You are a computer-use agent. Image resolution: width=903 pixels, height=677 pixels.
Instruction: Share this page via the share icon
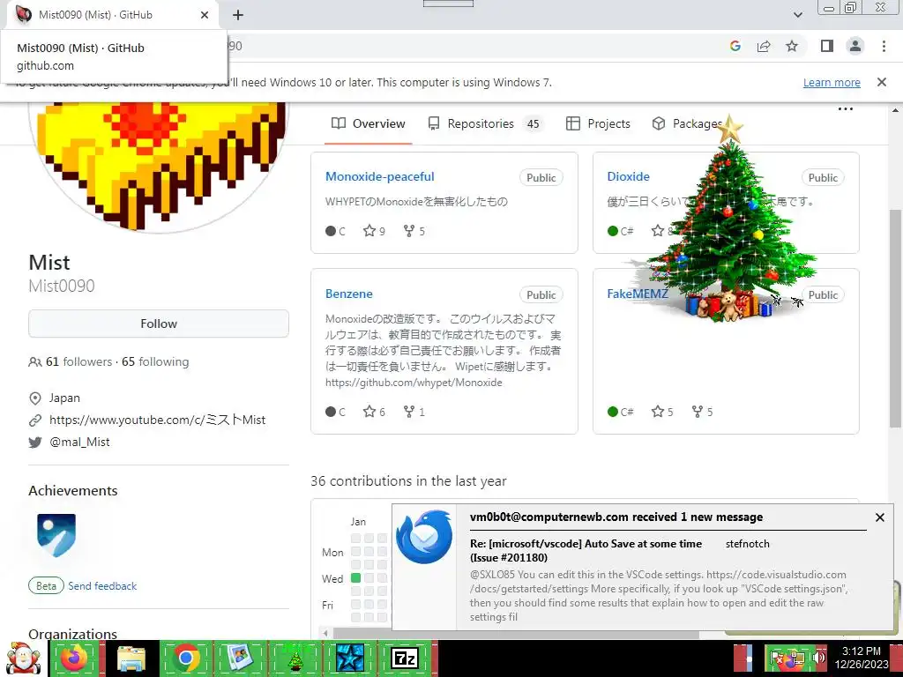coord(764,46)
